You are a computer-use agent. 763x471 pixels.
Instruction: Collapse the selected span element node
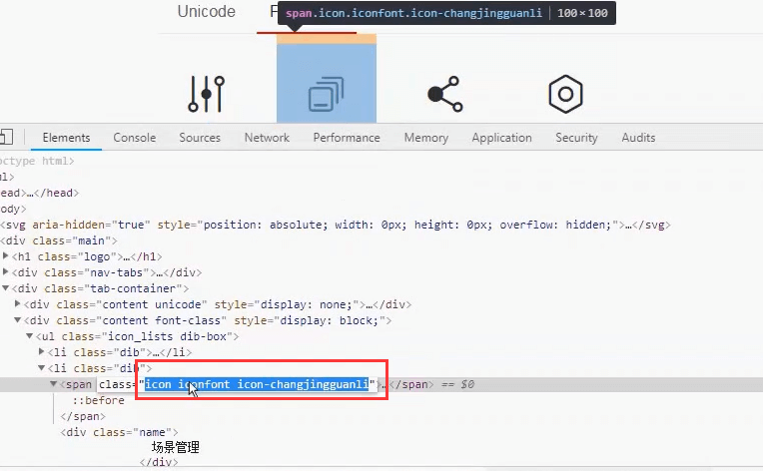point(54,384)
